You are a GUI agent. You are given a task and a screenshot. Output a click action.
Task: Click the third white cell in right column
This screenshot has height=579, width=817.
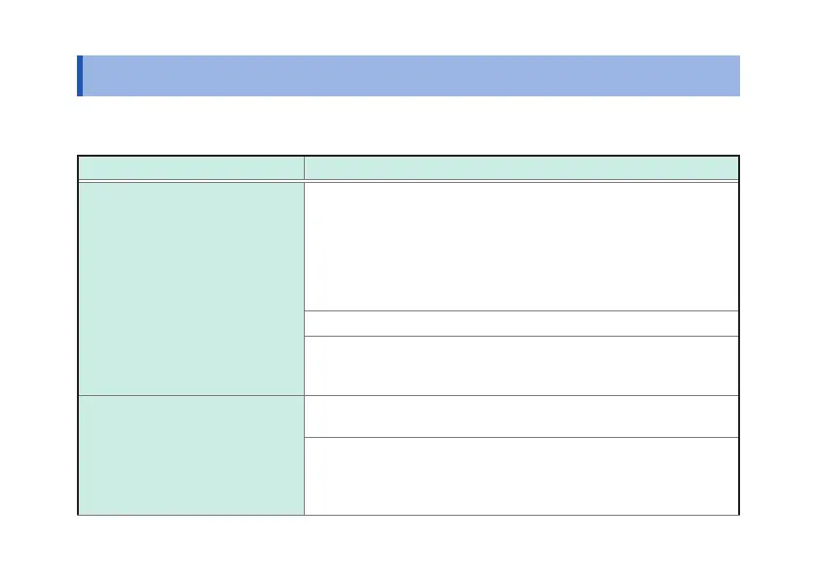tap(521, 365)
